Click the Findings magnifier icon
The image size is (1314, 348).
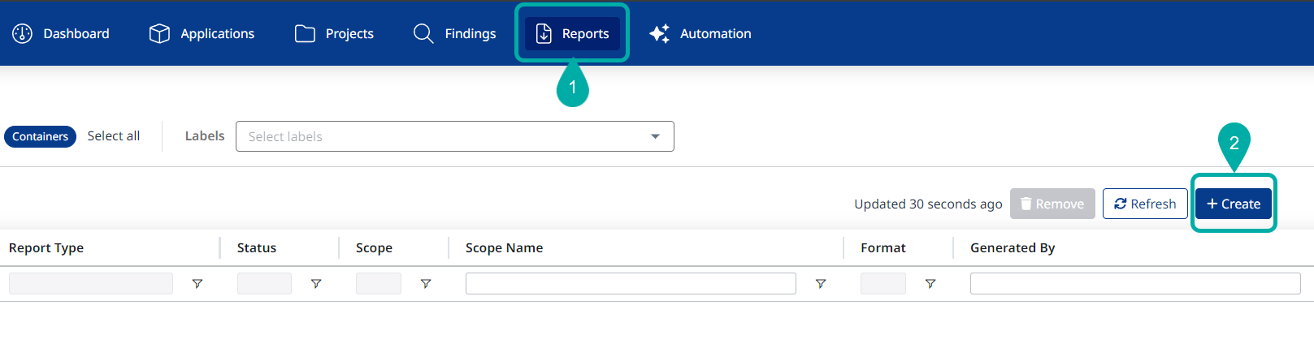(x=423, y=33)
